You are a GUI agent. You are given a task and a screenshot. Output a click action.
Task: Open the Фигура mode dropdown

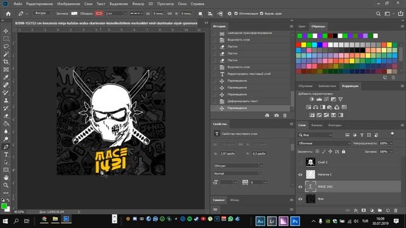43,13
